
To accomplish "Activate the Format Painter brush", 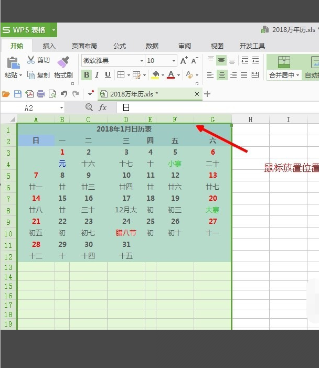I will pyautogui.click(x=63, y=62).
